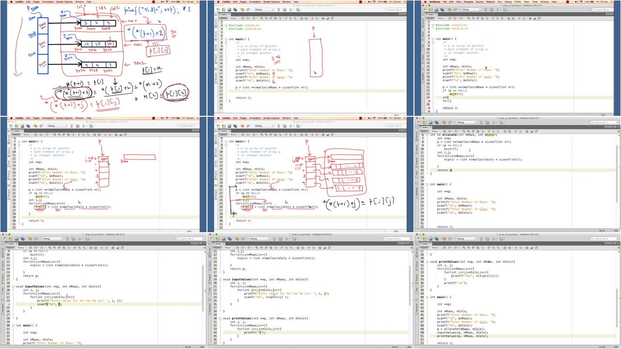Viewport: 621px width, 349px height.
Task: Click Debug Project icon in frame with status 34:21
Action: (294, 238)
